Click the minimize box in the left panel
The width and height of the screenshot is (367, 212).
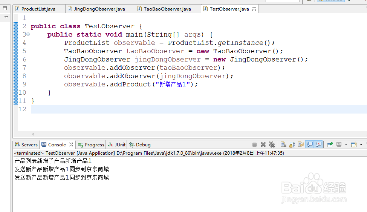[5, 8]
